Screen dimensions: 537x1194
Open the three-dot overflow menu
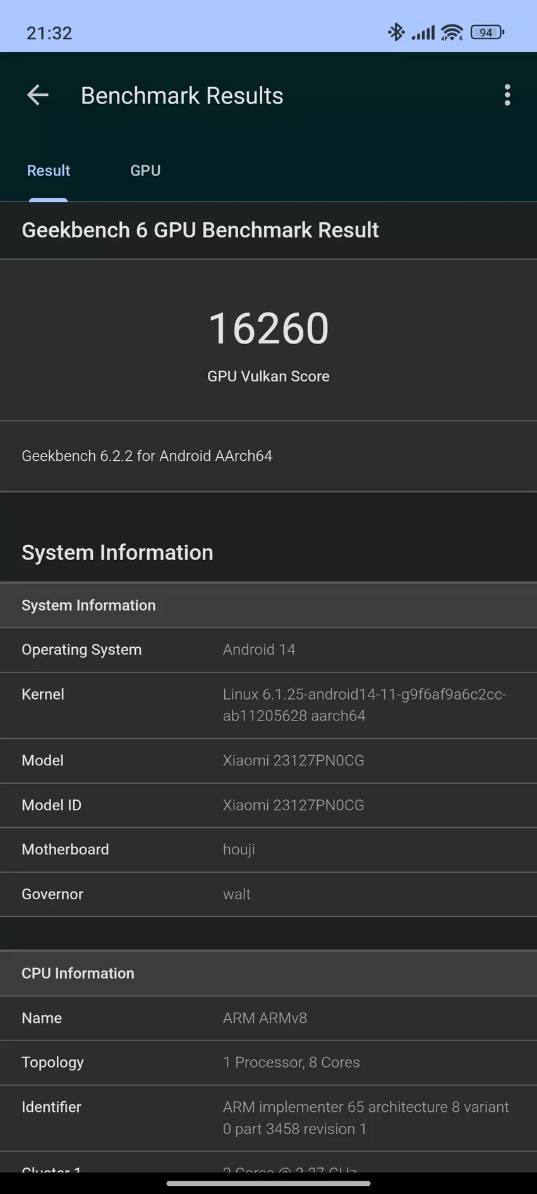[507, 95]
